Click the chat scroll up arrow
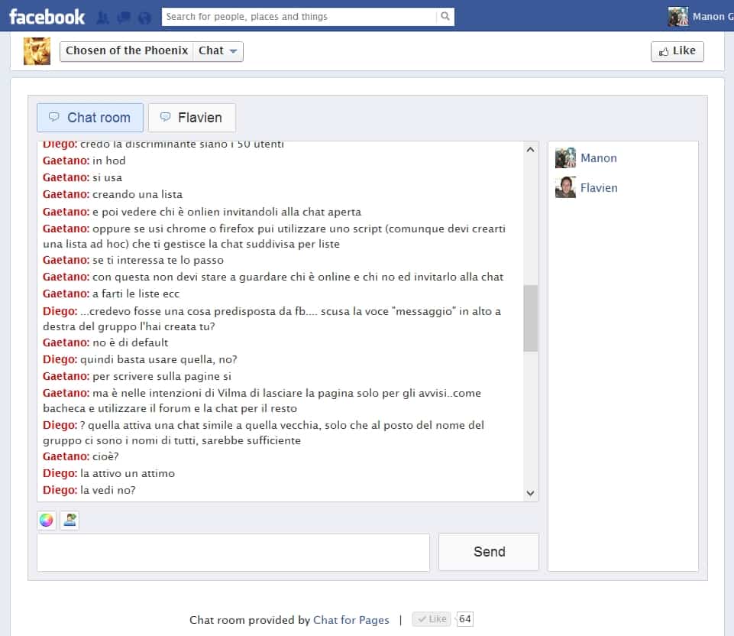 pos(530,150)
